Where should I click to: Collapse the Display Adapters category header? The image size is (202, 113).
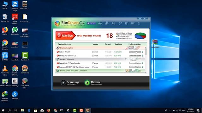(x=100, y=48)
